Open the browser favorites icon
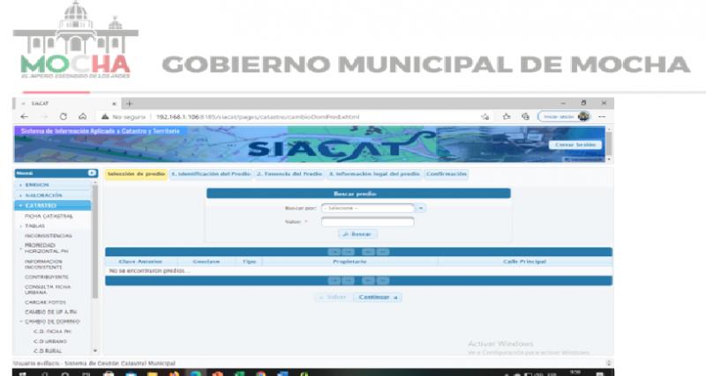The image size is (706, 376). pyautogui.click(x=507, y=116)
